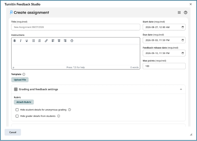
Task: Open editor help from toolbar question icon
Action: (72, 41)
